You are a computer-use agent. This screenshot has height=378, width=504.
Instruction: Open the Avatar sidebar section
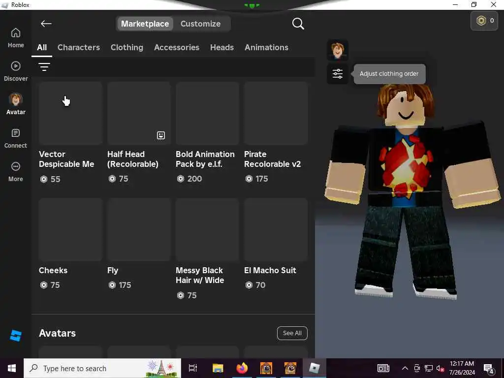pyautogui.click(x=15, y=104)
